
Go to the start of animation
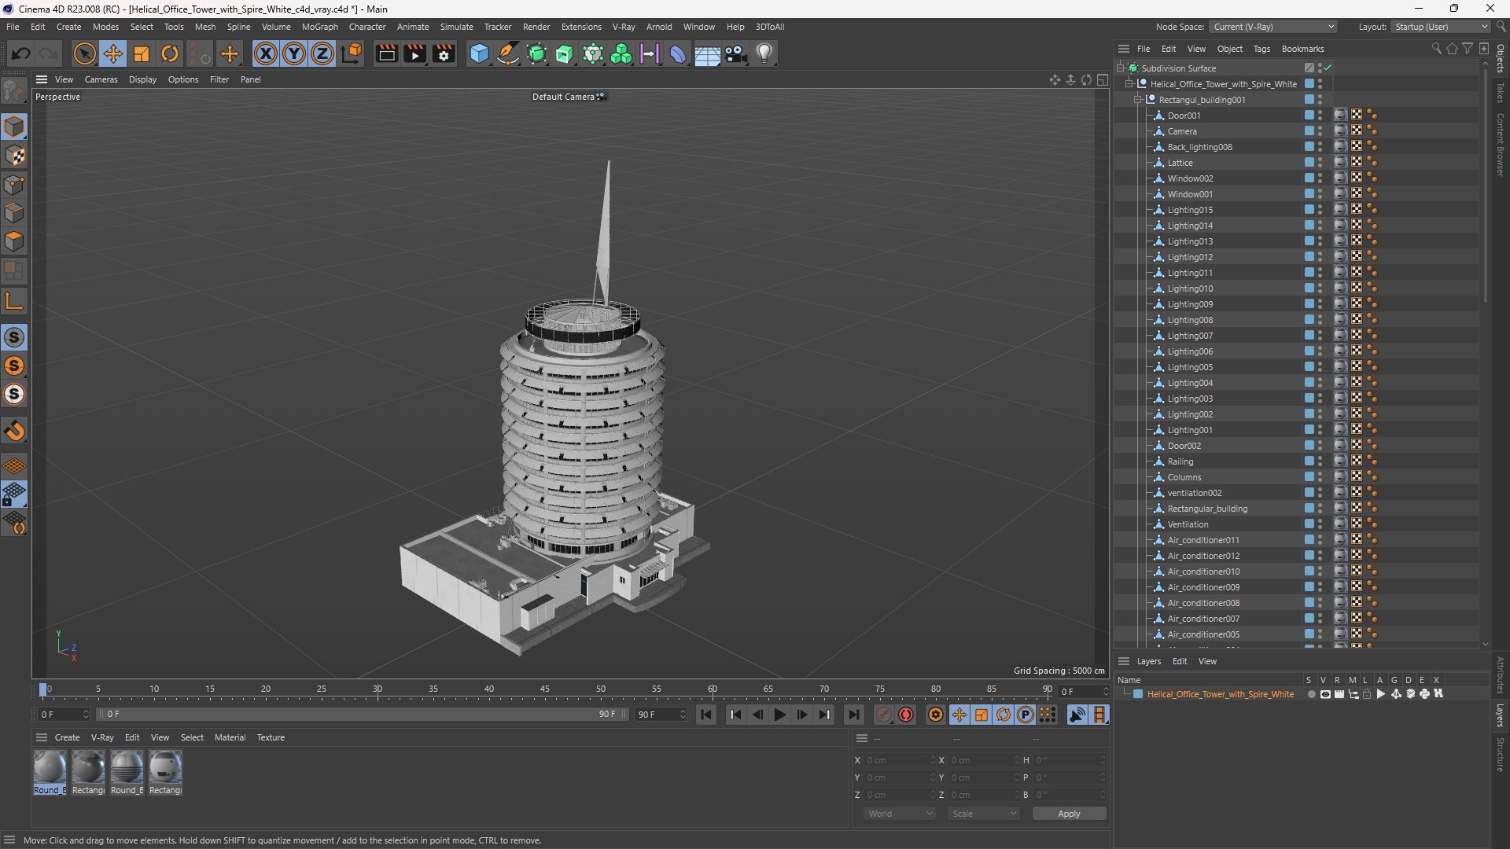pos(706,715)
